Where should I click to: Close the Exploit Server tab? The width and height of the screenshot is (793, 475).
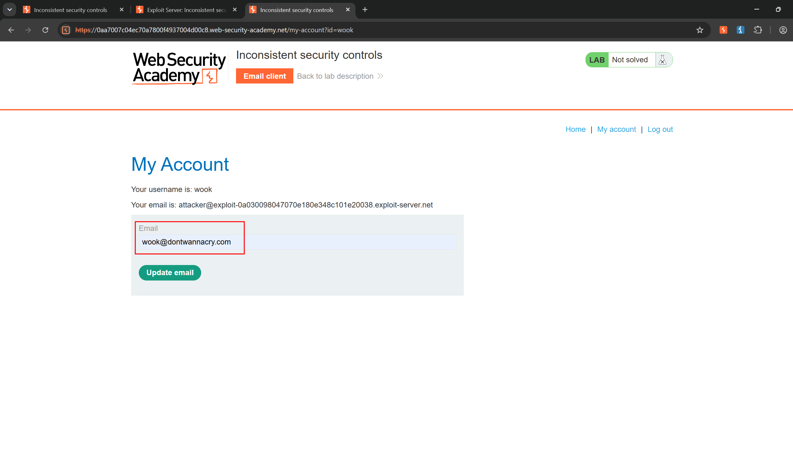pos(235,10)
